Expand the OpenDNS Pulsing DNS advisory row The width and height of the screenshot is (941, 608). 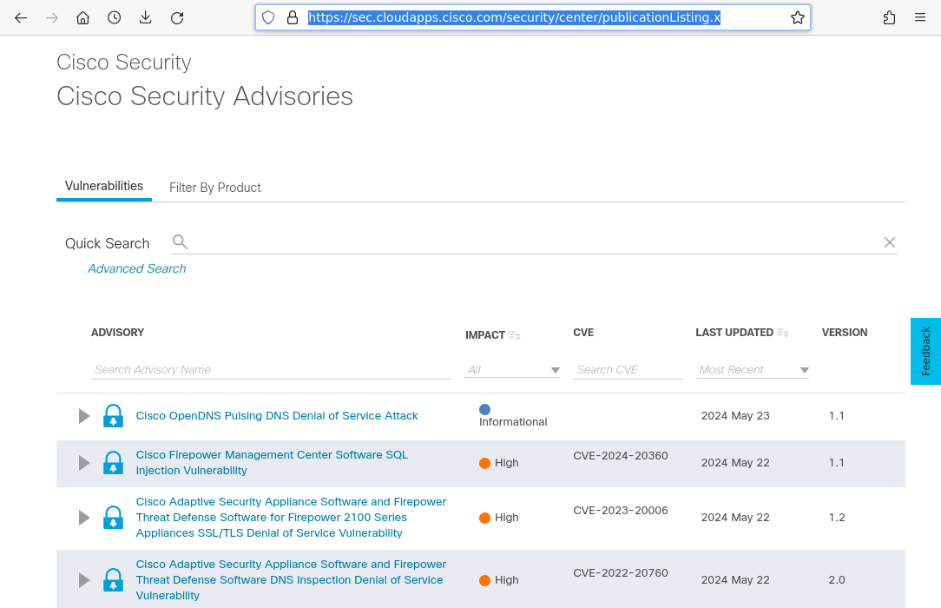[x=84, y=416]
